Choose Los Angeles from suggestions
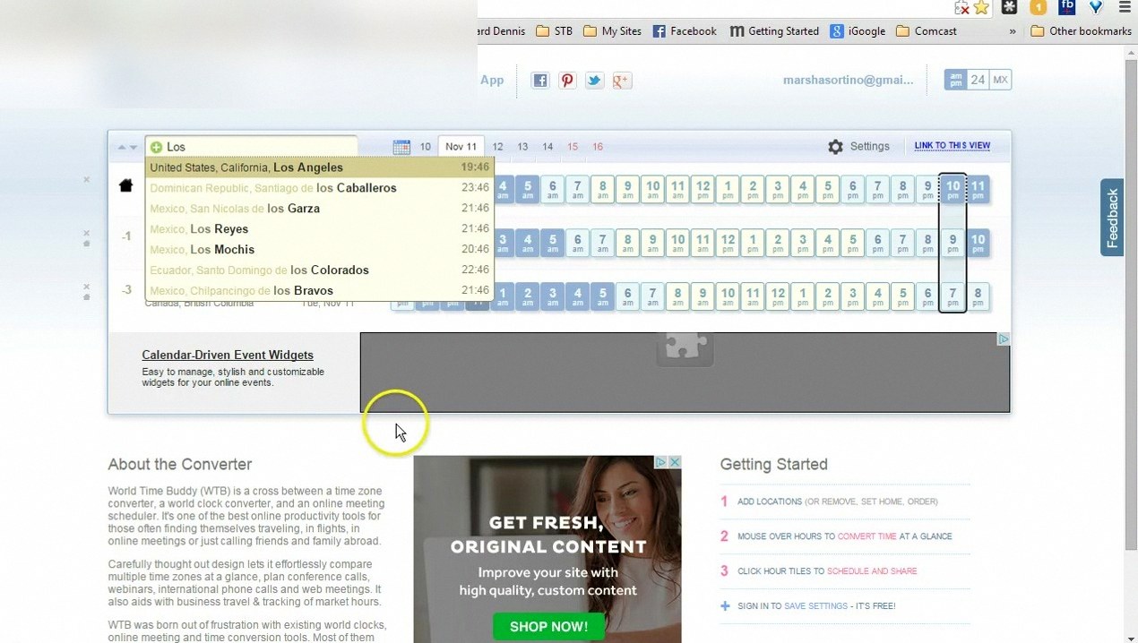 (x=319, y=167)
